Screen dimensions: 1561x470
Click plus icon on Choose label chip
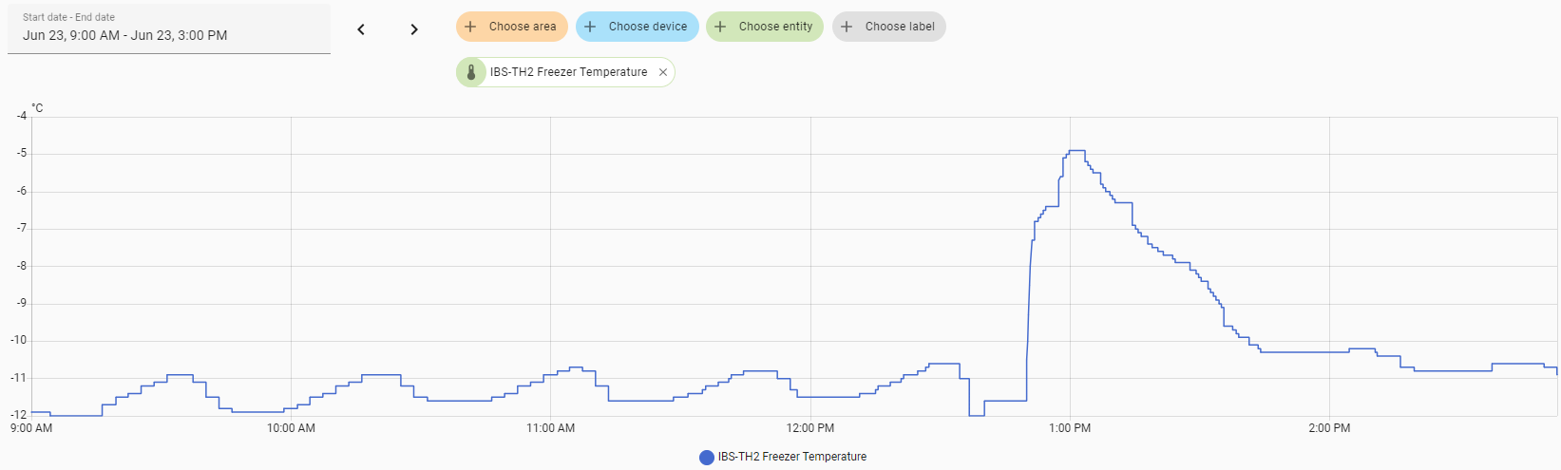click(x=847, y=27)
